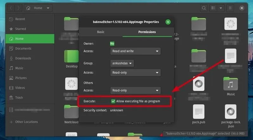253x140 pixels.
Task: Select the pack.pub file icon
Action: click(x=199, y=112)
